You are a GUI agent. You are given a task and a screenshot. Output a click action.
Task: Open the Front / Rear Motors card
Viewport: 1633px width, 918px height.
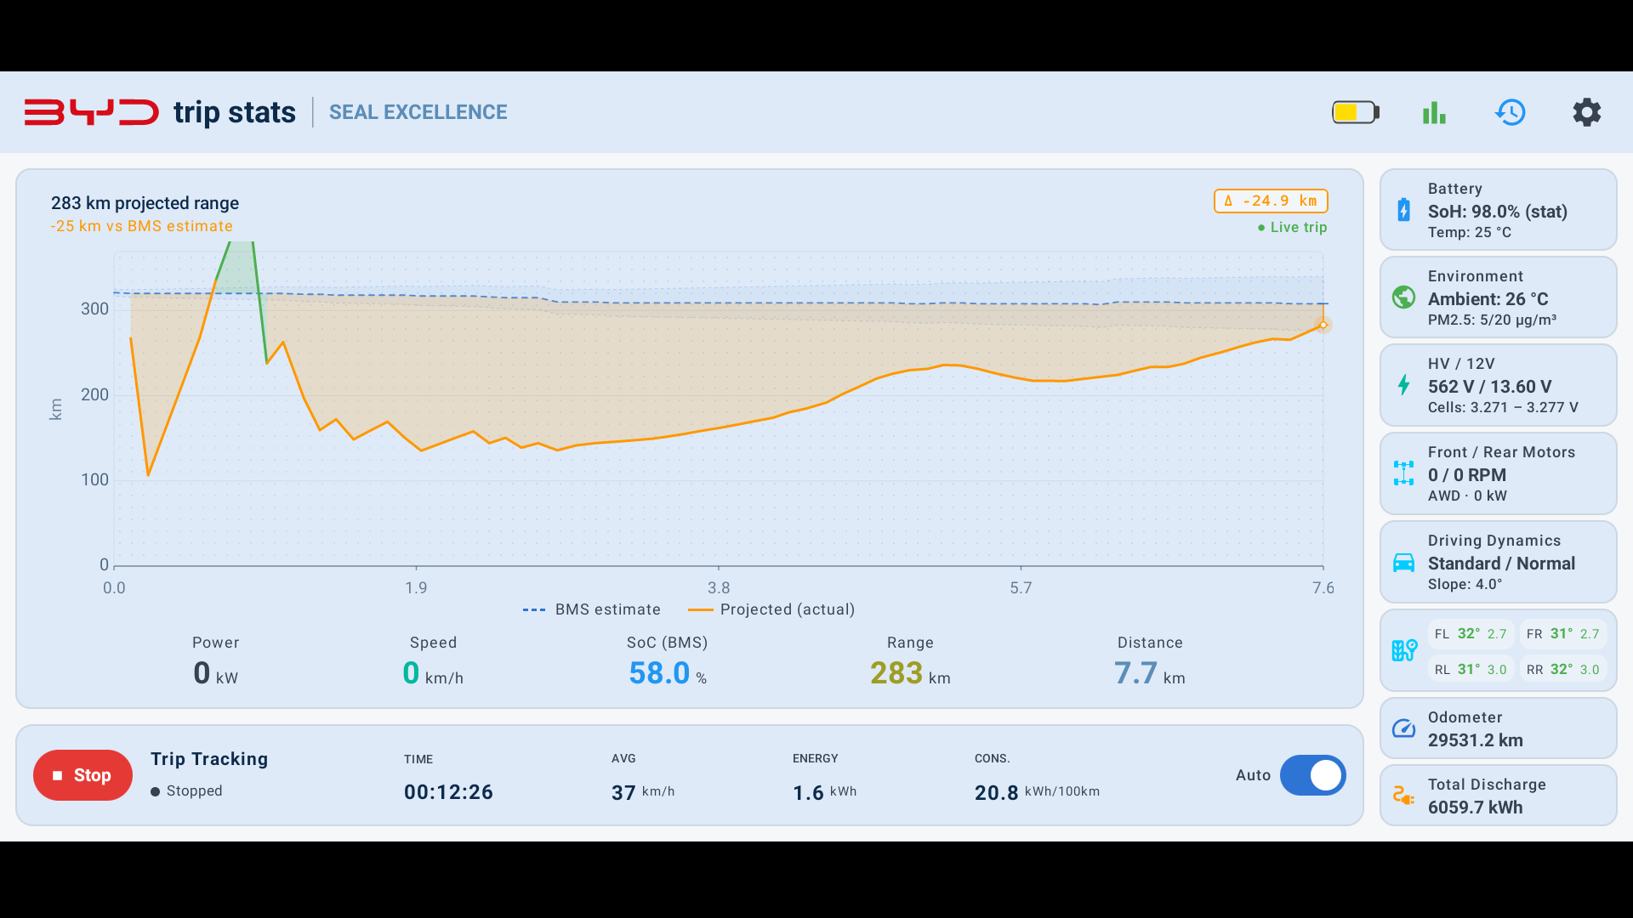tap(1498, 473)
